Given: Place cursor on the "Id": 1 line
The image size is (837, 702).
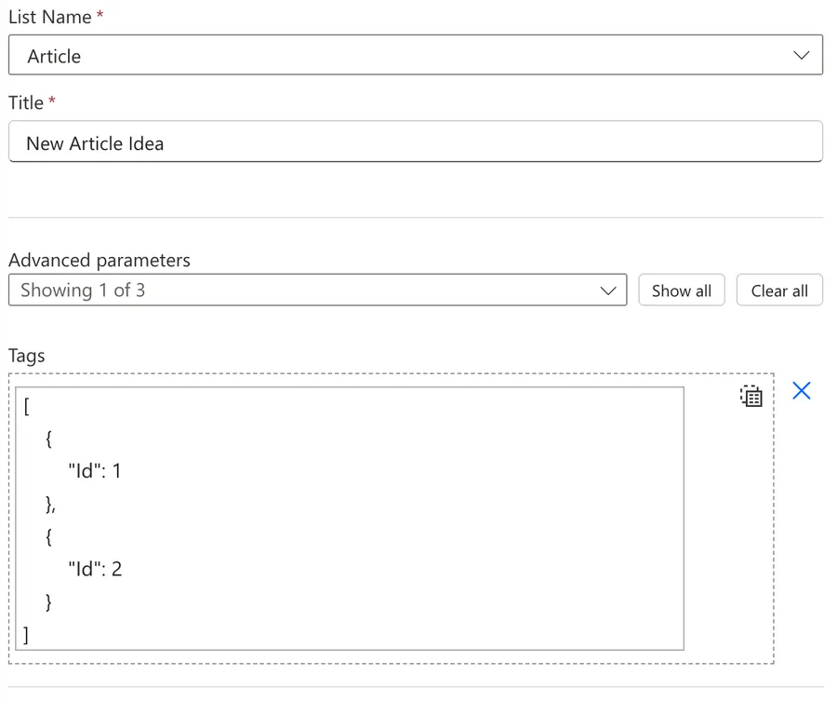Looking at the screenshot, I should 95,471.
